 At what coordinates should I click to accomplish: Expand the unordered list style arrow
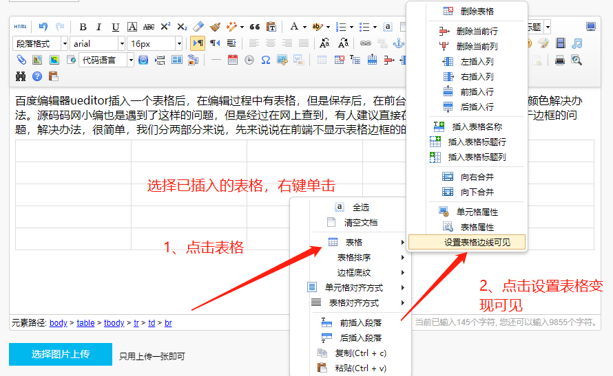[375, 27]
